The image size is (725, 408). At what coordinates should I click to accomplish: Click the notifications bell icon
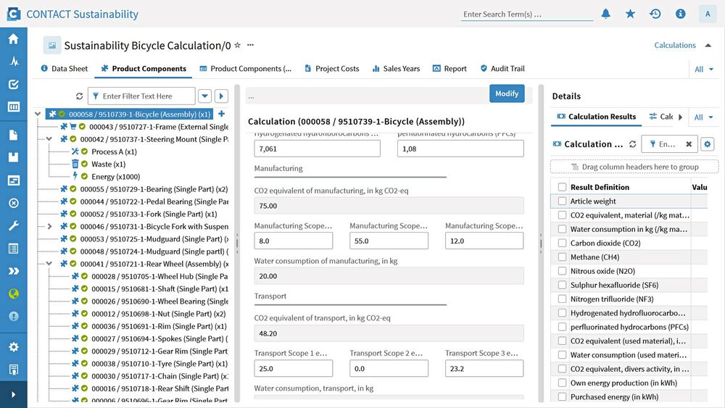(x=606, y=14)
